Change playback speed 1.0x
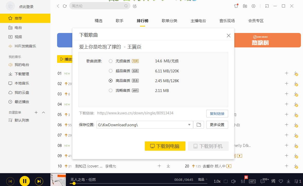303x186 pixels. (217, 181)
